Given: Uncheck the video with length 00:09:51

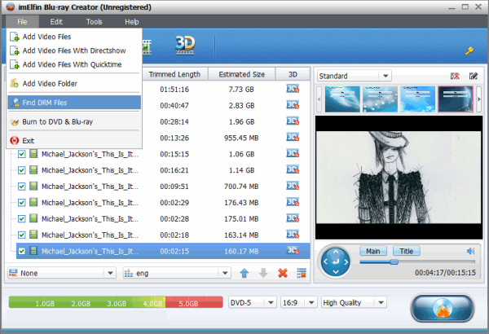Looking at the screenshot, I should pos(21,187).
